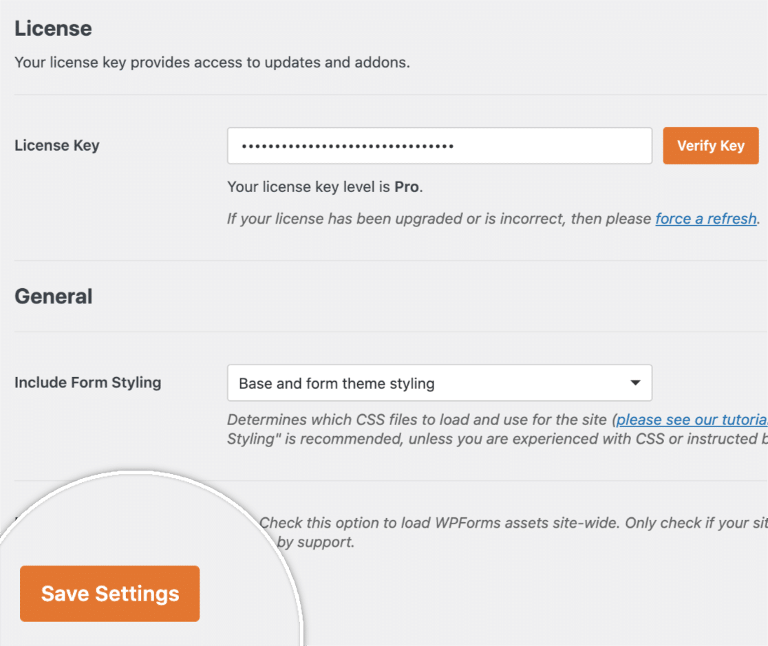This screenshot has height=646, width=768.
Task: Click the General section heading
Action: pos(54,296)
